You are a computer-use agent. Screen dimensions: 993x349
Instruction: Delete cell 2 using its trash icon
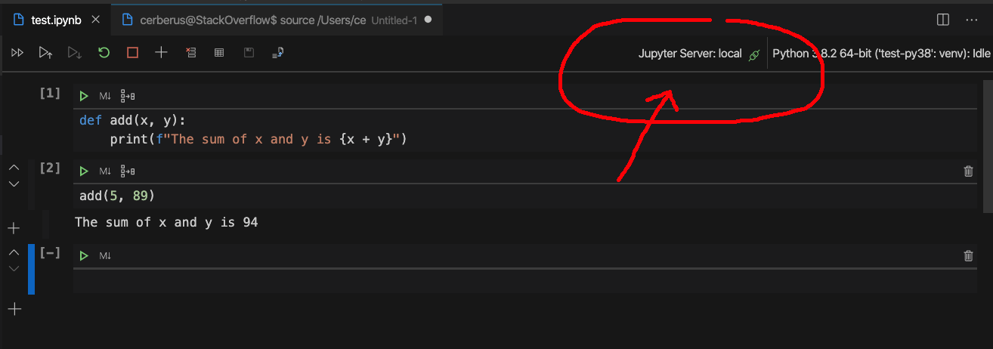[969, 171]
